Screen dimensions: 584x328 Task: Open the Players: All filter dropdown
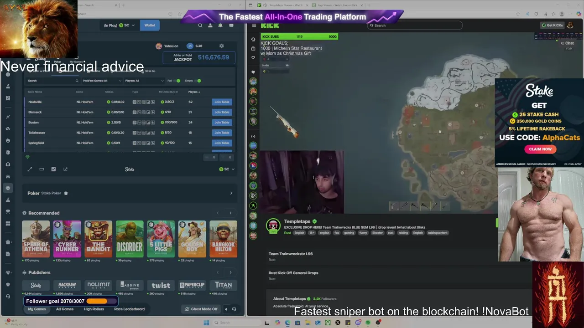point(144,81)
